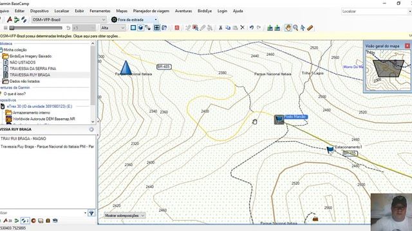Toggle waypoints filter showing 20
This screenshot has width=412, height=231.
pos(7,221)
